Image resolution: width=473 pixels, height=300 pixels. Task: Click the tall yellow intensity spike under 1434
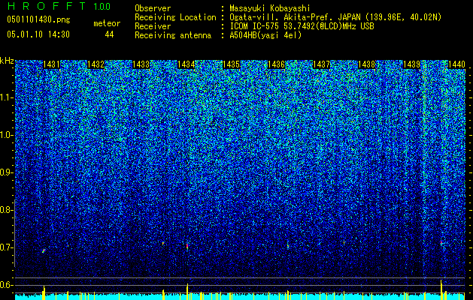click(187, 292)
